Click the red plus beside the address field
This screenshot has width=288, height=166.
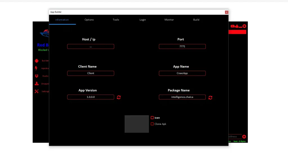[244, 137]
